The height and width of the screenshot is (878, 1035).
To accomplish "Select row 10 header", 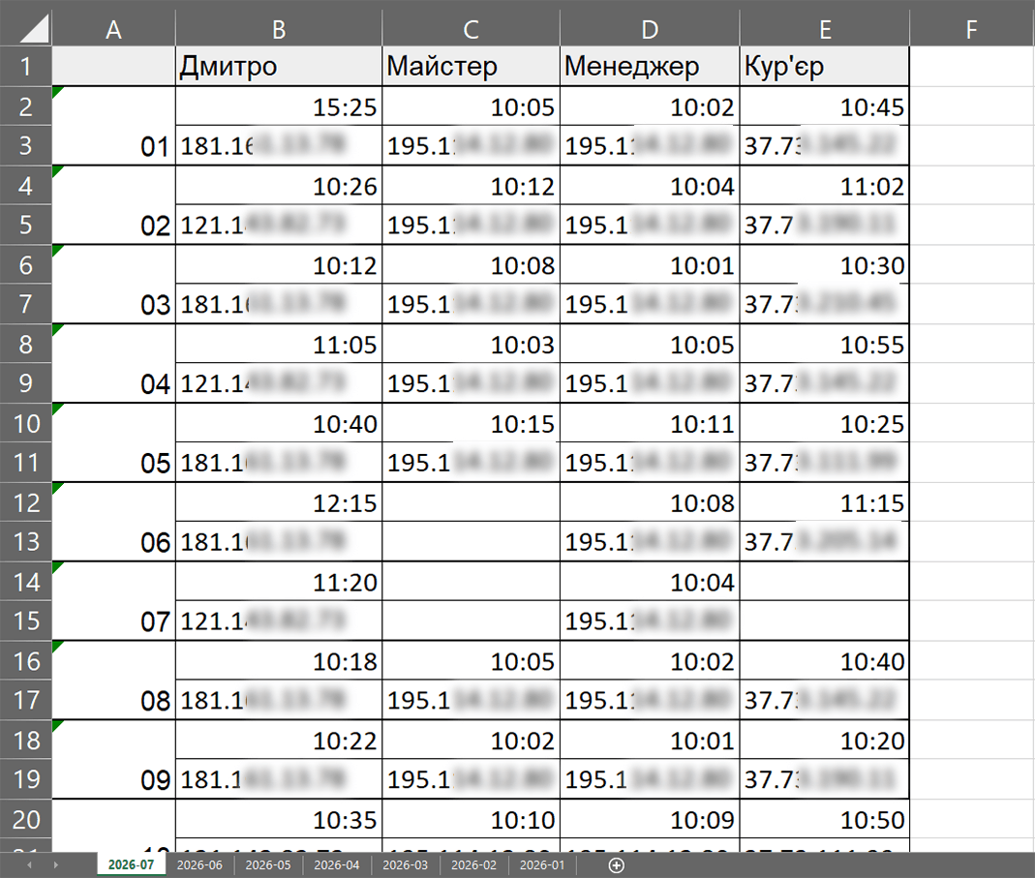I will [26, 423].
